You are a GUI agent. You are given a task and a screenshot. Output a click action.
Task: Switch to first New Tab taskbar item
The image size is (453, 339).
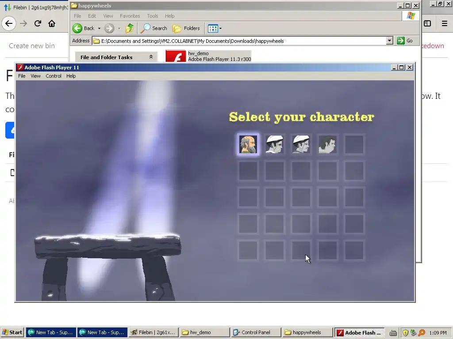(x=51, y=332)
